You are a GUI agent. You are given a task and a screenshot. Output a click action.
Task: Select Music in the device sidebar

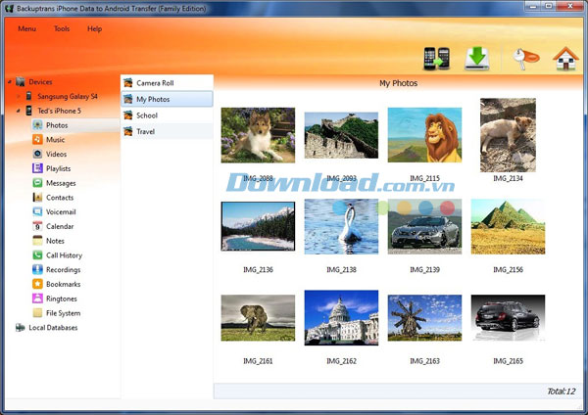(x=56, y=140)
